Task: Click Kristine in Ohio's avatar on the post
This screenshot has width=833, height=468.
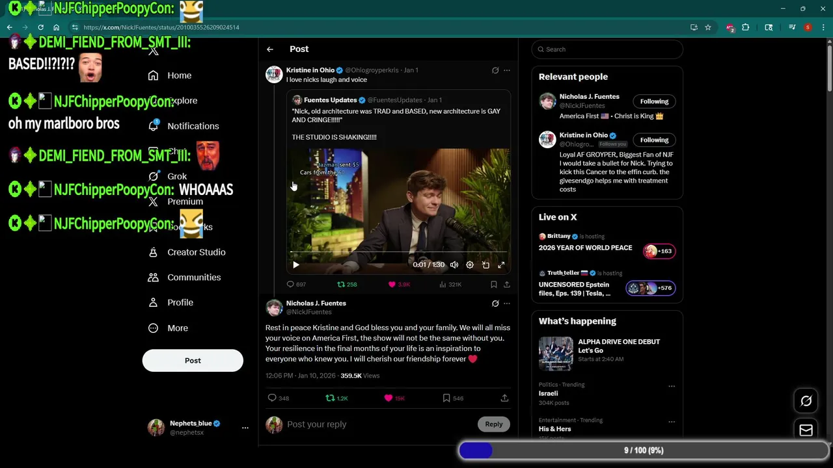Action: click(x=274, y=74)
